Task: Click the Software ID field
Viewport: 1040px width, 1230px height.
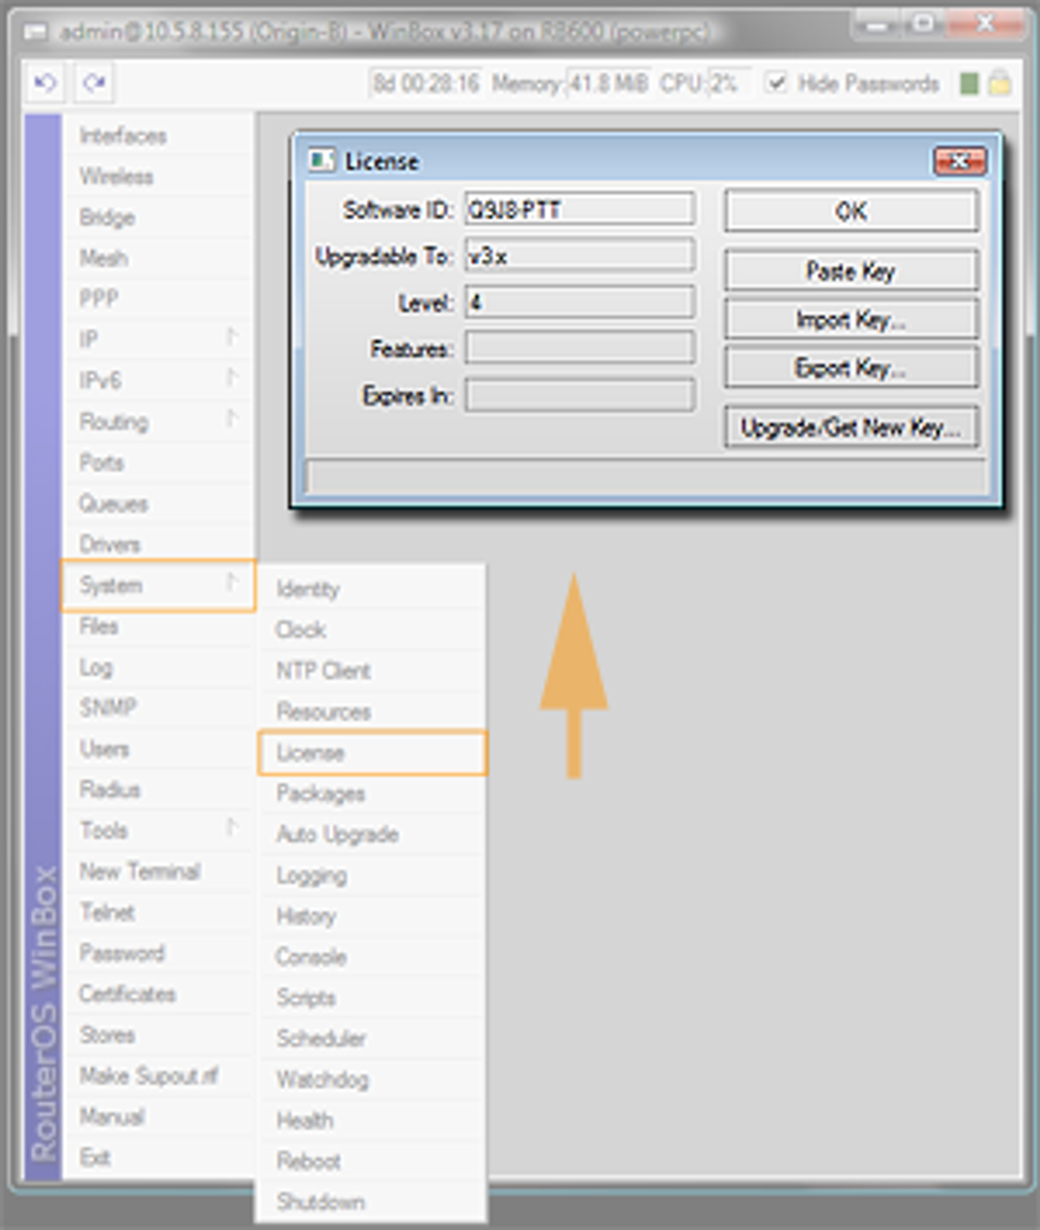Action: [580, 208]
